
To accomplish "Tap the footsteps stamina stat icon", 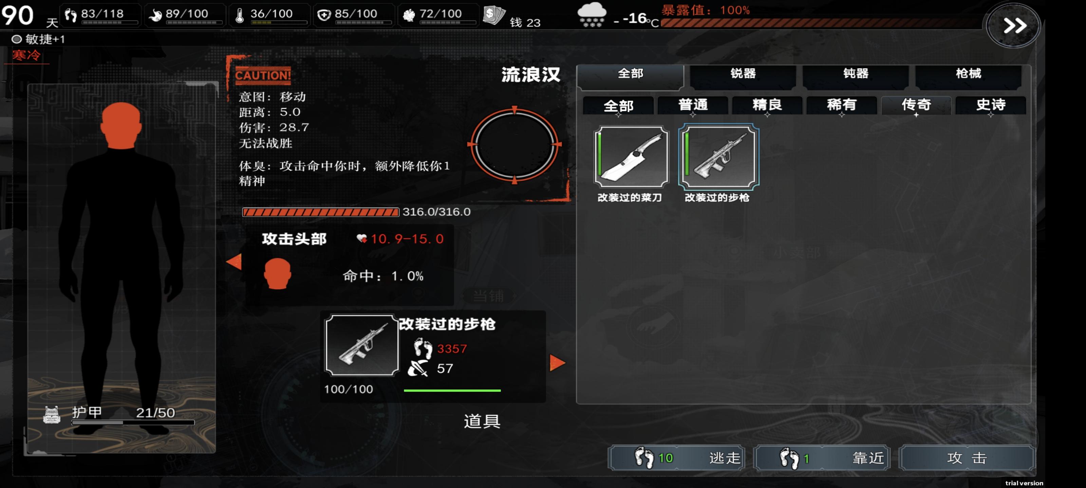I will pos(70,16).
